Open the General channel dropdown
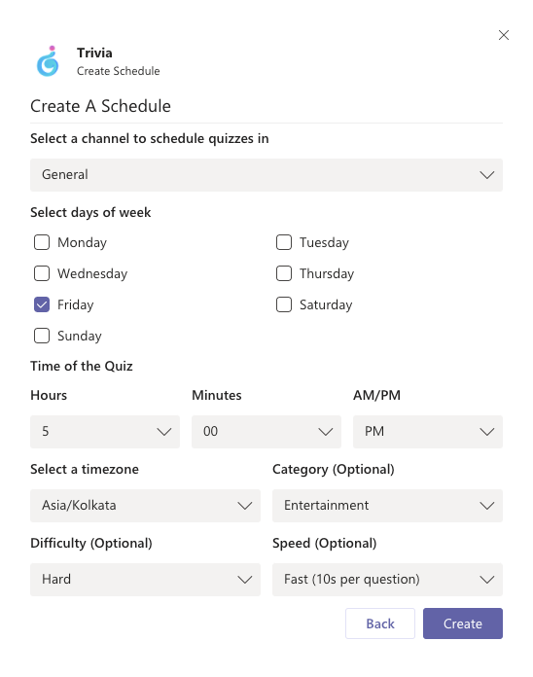Image resolution: width=533 pixels, height=677 pixels. 266,175
